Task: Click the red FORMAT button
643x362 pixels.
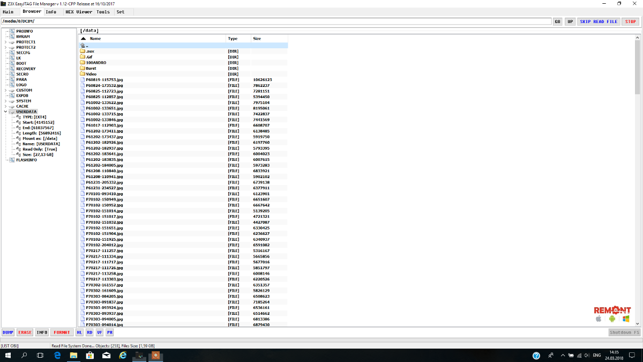Action: [62, 333]
